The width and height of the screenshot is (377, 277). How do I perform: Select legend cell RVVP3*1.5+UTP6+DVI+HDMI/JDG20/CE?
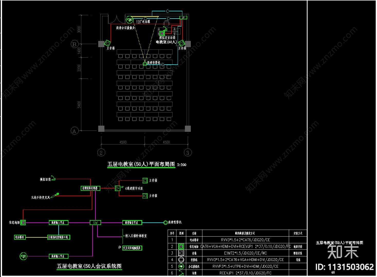(x=246, y=266)
